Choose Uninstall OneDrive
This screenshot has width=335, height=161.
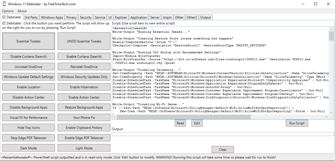(x=29, y=67)
